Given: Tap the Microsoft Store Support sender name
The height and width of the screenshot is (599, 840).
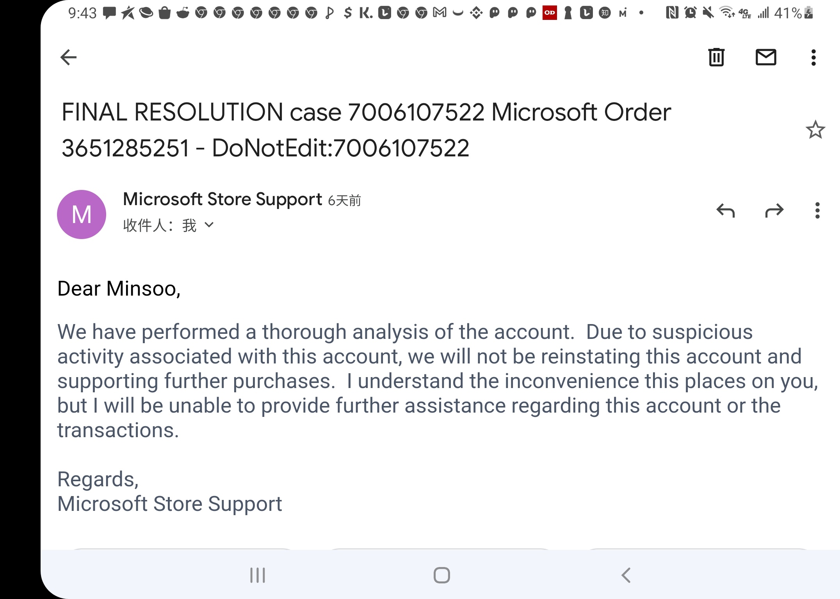Looking at the screenshot, I should [x=222, y=199].
